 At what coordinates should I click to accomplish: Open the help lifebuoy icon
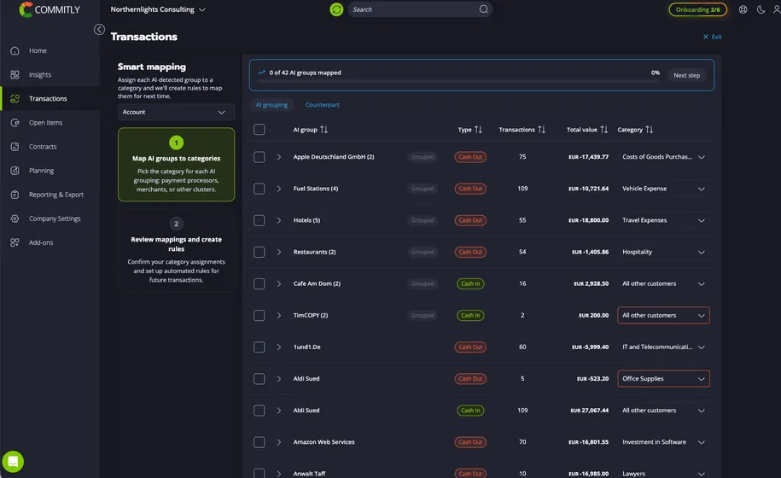[x=743, y=9]
